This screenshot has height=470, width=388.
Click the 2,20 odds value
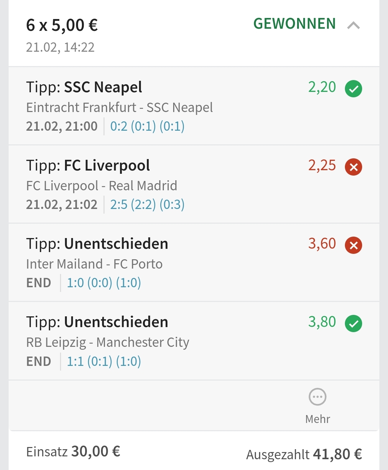[x=322, y=87]
